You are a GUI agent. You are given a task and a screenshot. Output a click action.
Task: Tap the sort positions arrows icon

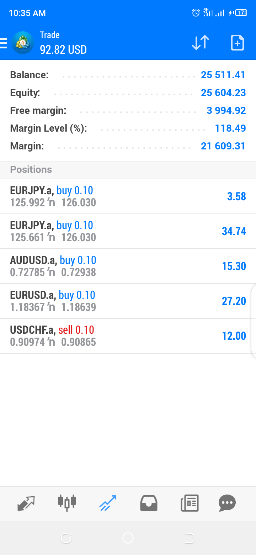201,43
